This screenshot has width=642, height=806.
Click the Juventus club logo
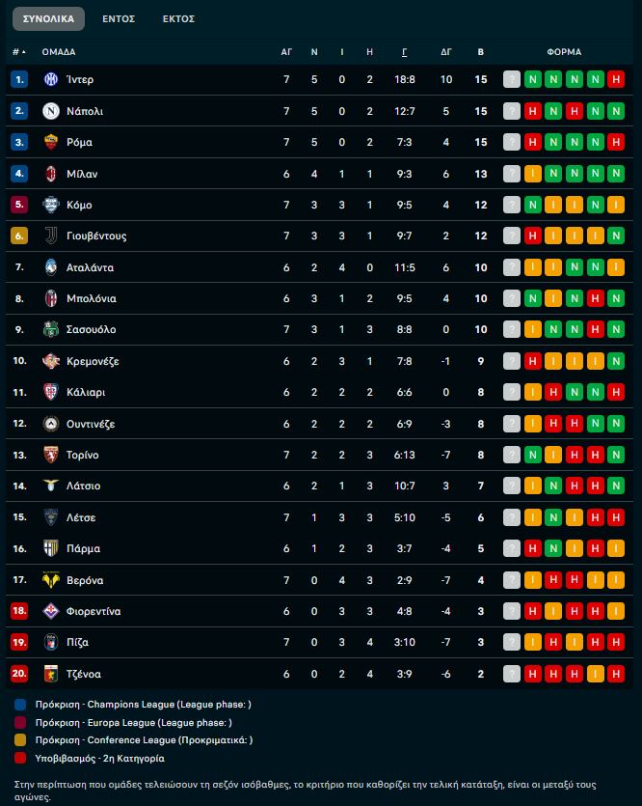(x=51, y=236)
